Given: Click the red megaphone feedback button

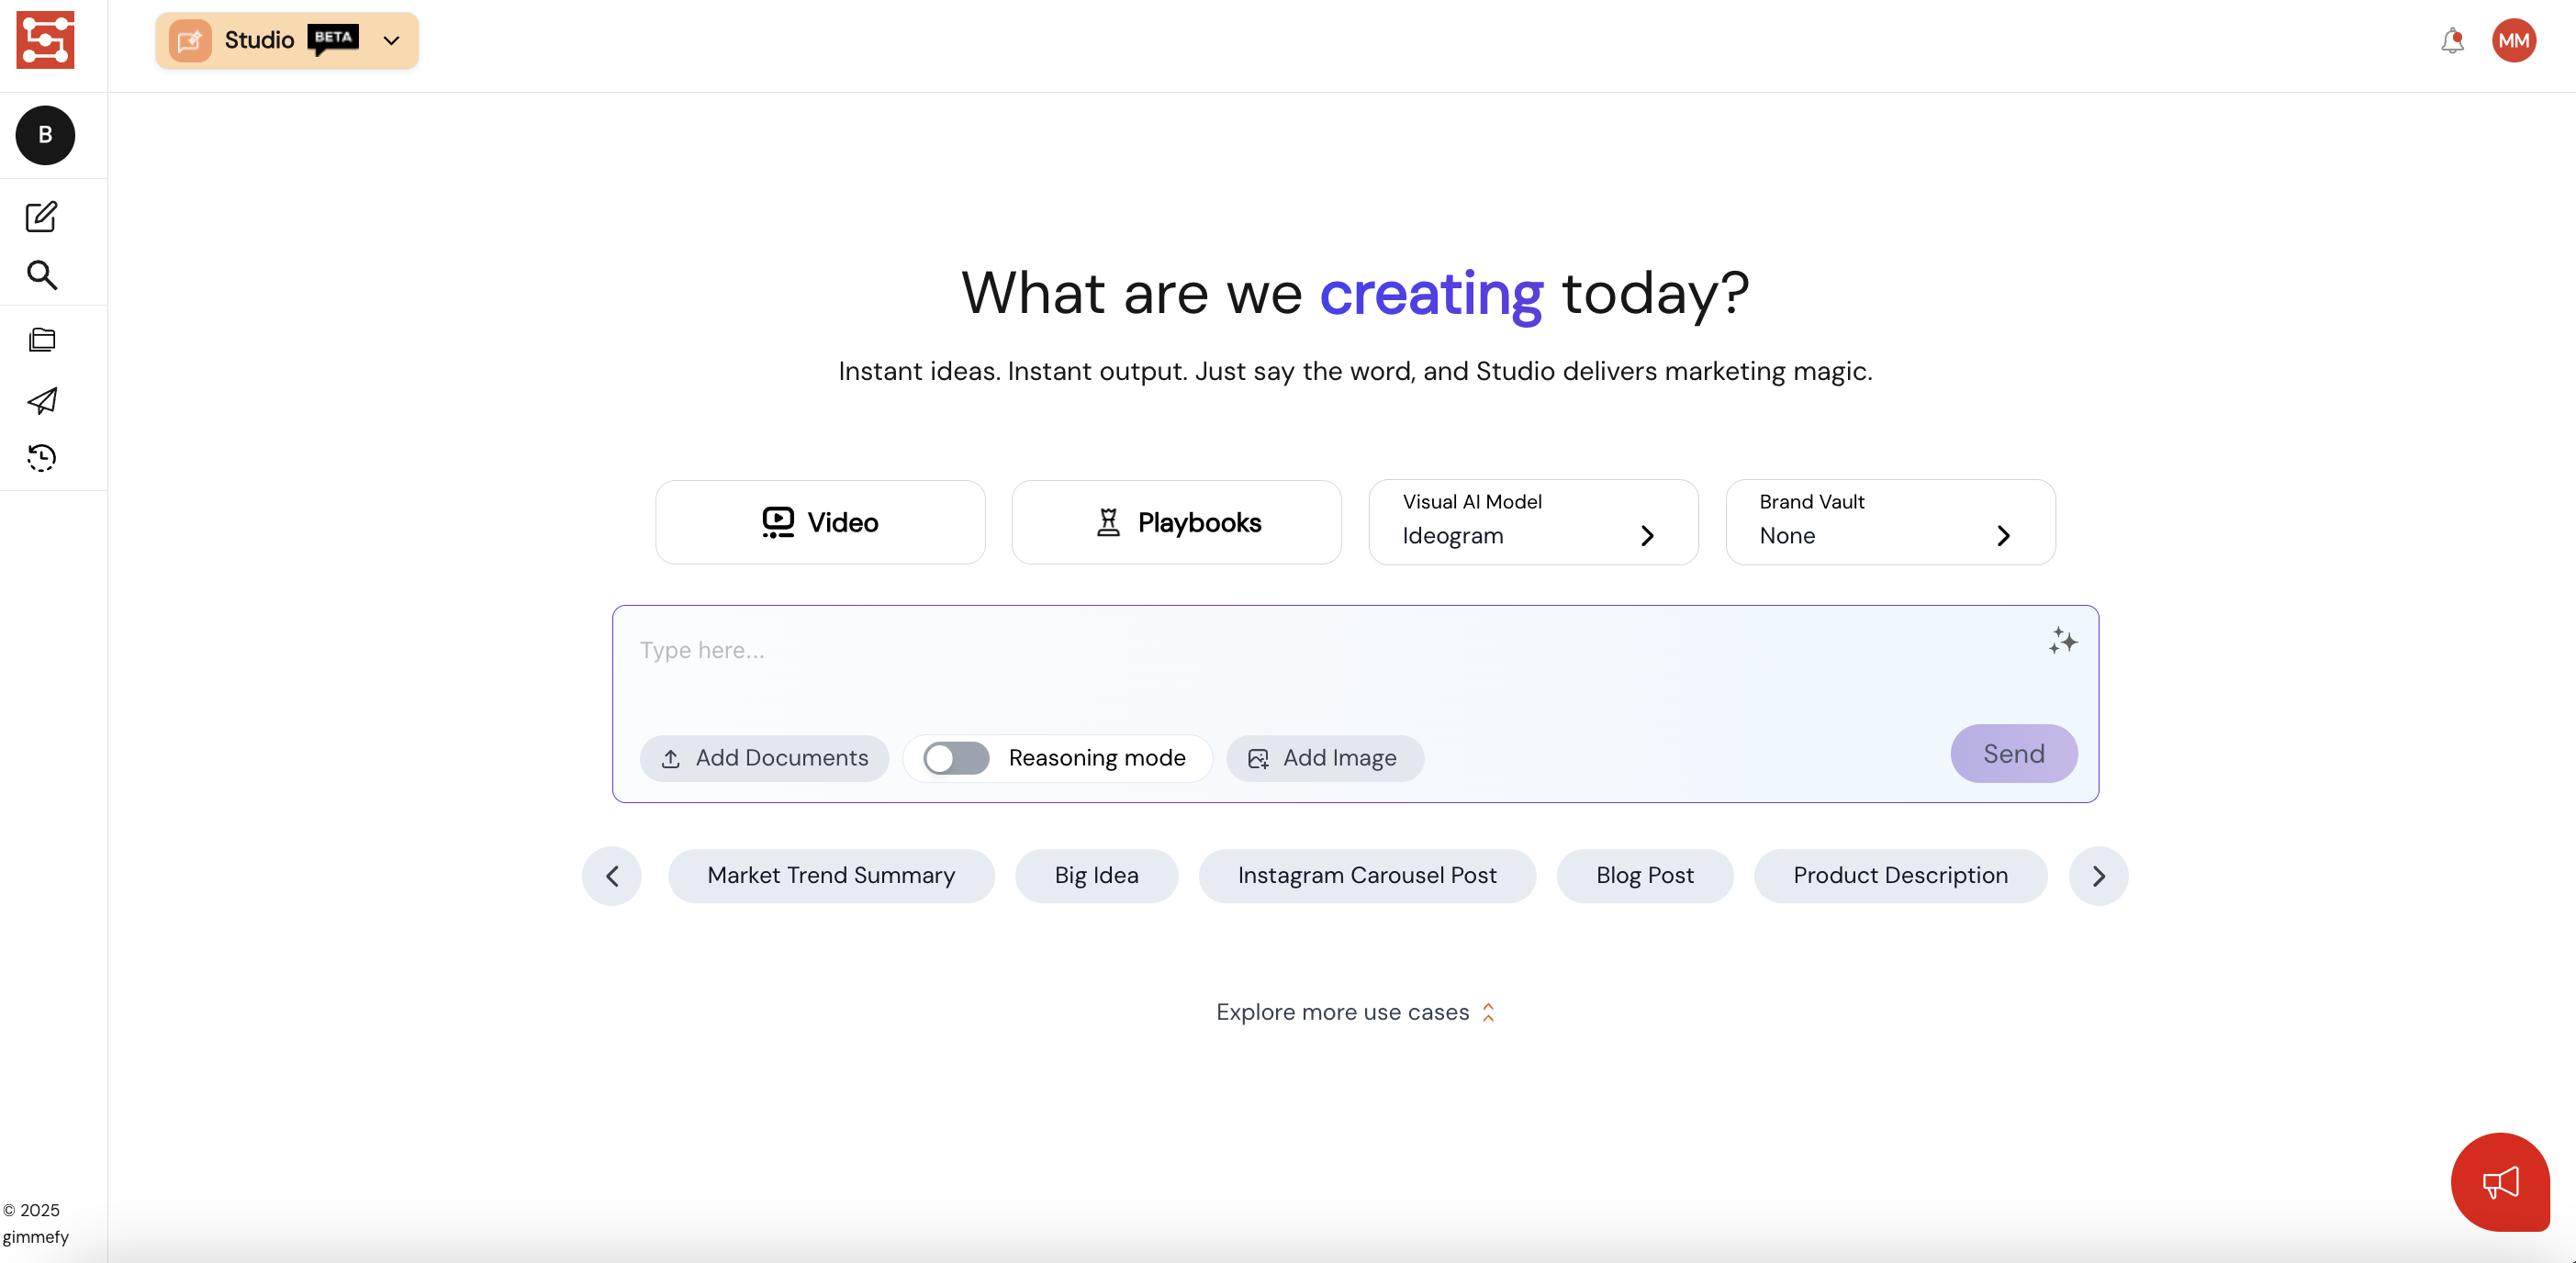Looking at the screenshot, I should click(x=2499, y=1181).
